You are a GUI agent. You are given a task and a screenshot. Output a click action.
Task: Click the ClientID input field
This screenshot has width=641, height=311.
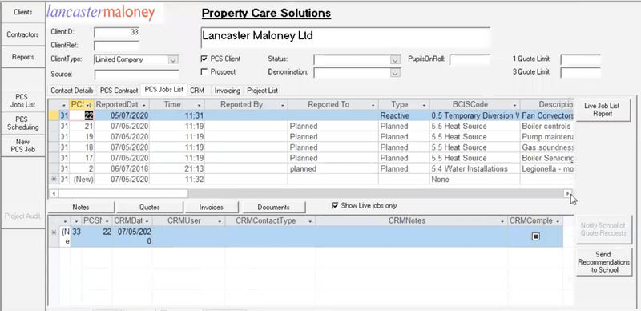point(117,32)
